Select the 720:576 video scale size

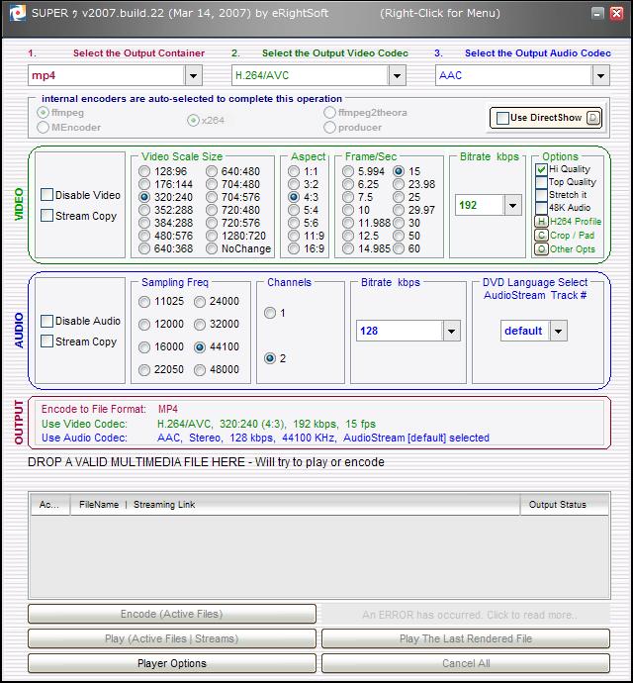(x=212, y=223)
